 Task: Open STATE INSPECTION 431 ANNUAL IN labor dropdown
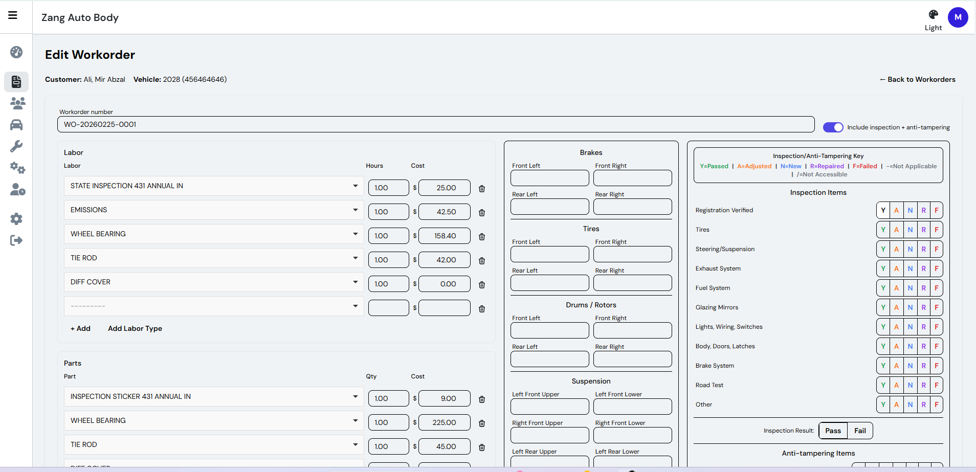(x=214, y=186)
